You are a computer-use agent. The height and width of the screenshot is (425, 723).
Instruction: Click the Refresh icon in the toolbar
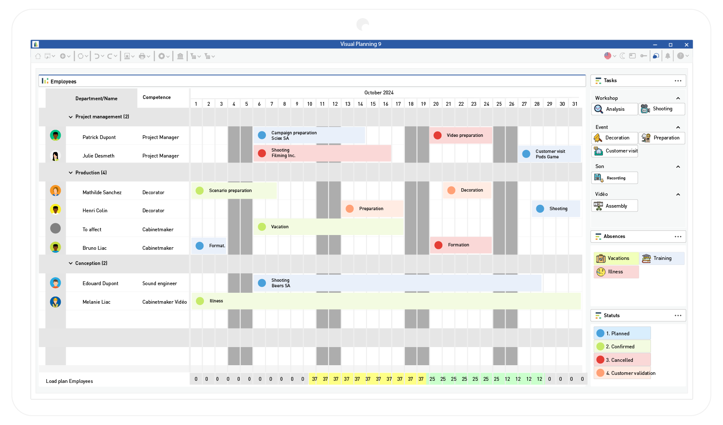80,56
